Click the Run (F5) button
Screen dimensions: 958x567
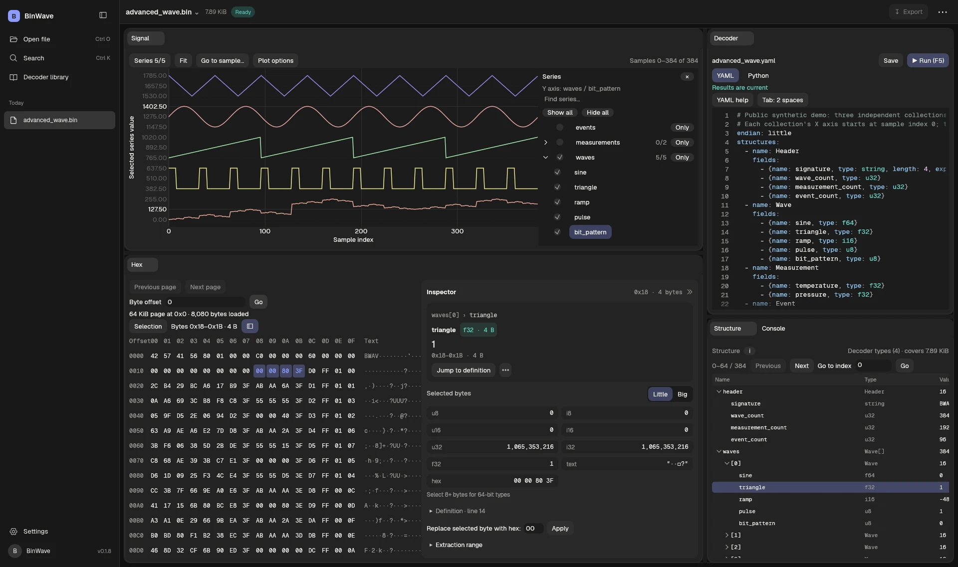point(928,61)
